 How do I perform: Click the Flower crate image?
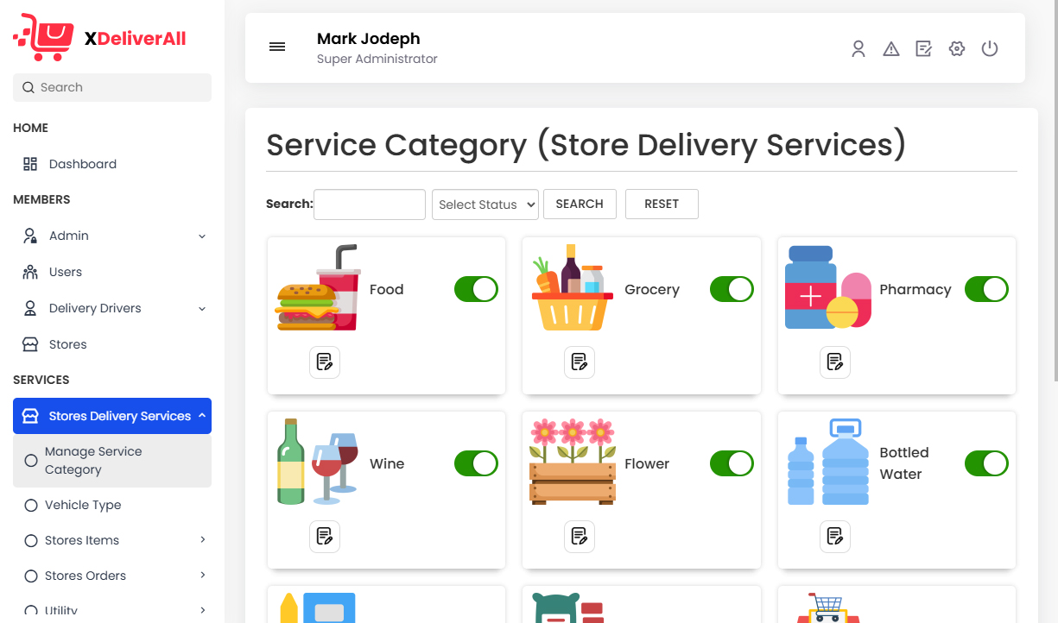[x=573, y=462]
